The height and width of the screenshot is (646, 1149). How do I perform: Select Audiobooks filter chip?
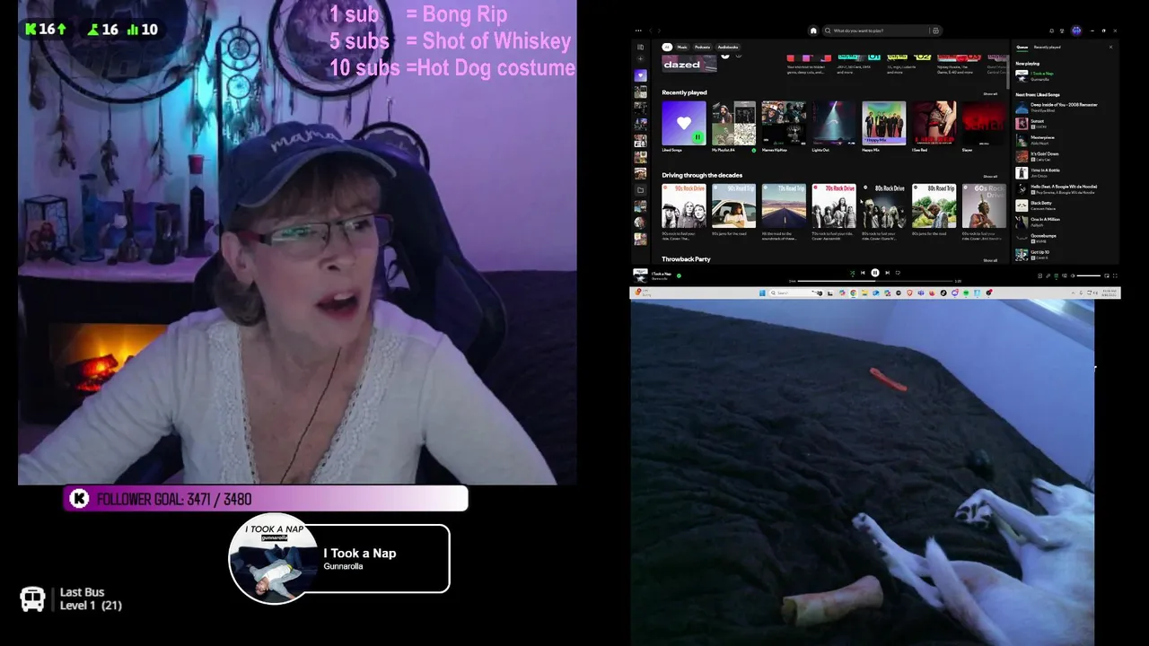pos(728,47)
